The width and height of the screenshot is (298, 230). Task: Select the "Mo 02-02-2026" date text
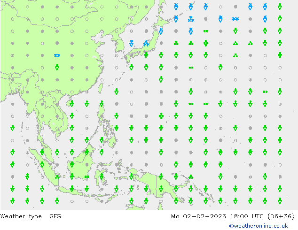198,216
